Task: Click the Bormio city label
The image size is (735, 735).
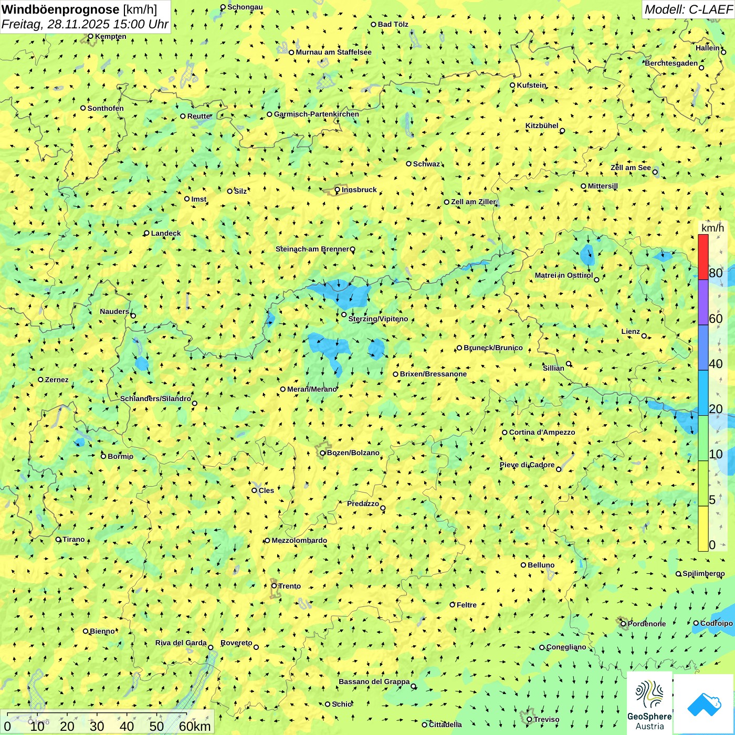Action: point(120,456)
